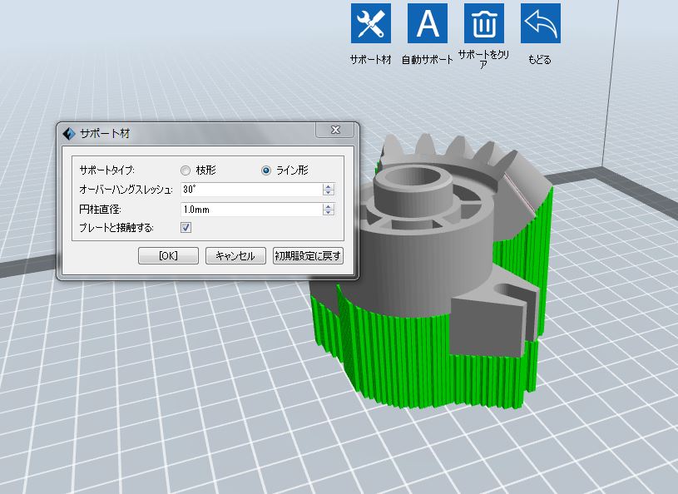The height and width of the screenshot is (494, 678).
Task: Select the 枝形 support type
Action: 186,170
